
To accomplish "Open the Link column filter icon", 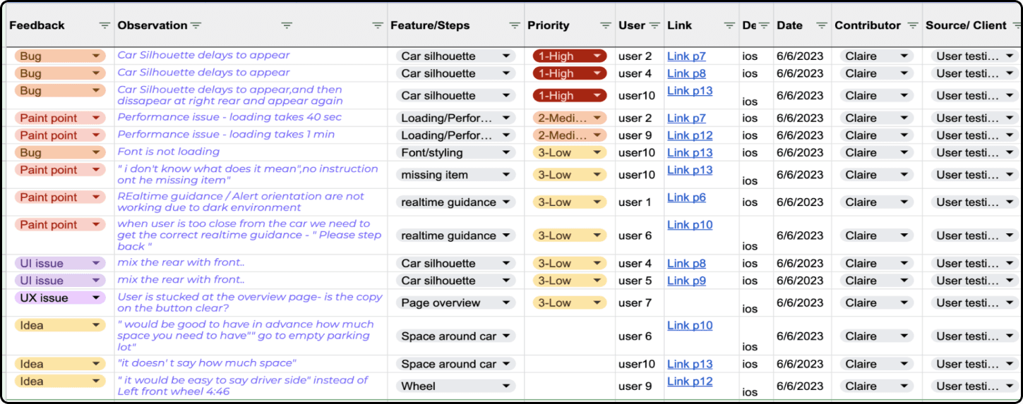I will coord(729,25).
